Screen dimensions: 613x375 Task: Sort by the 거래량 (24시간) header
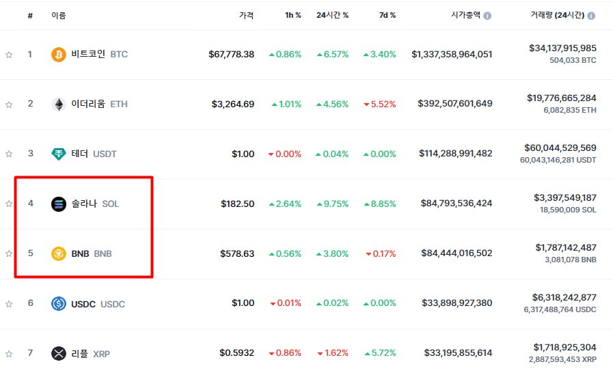558,15
